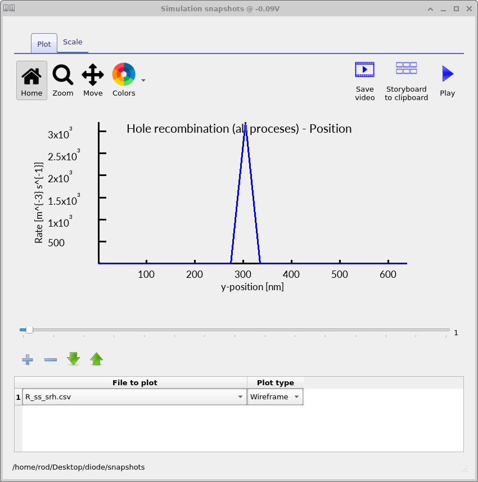Remove selected row with the minus icon
The width and height of the screenshot is (478, 482).
point(50,359)
